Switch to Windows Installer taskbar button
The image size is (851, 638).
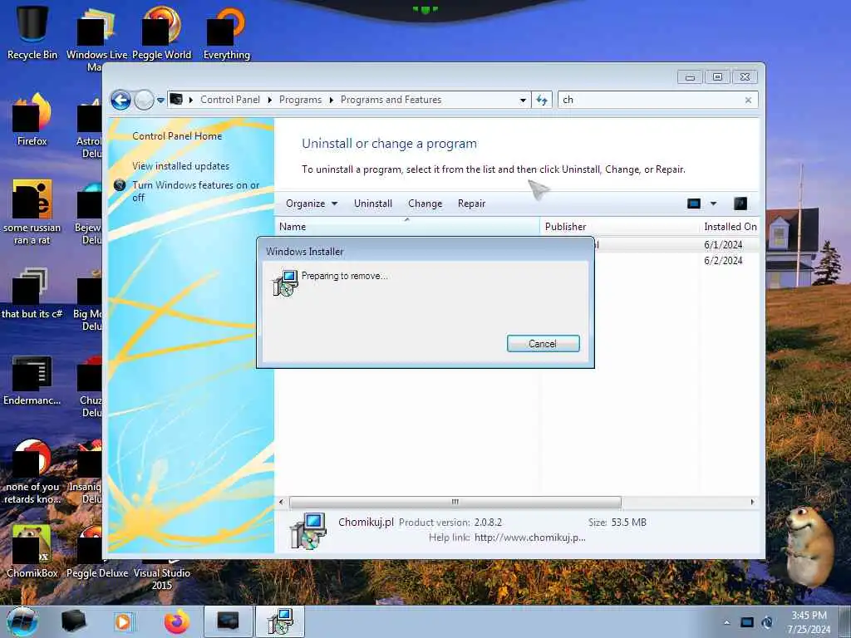(280, 621)
